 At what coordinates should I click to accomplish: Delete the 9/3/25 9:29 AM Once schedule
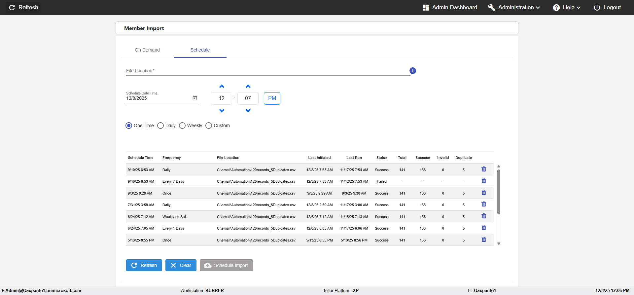(x=483, y=193)
